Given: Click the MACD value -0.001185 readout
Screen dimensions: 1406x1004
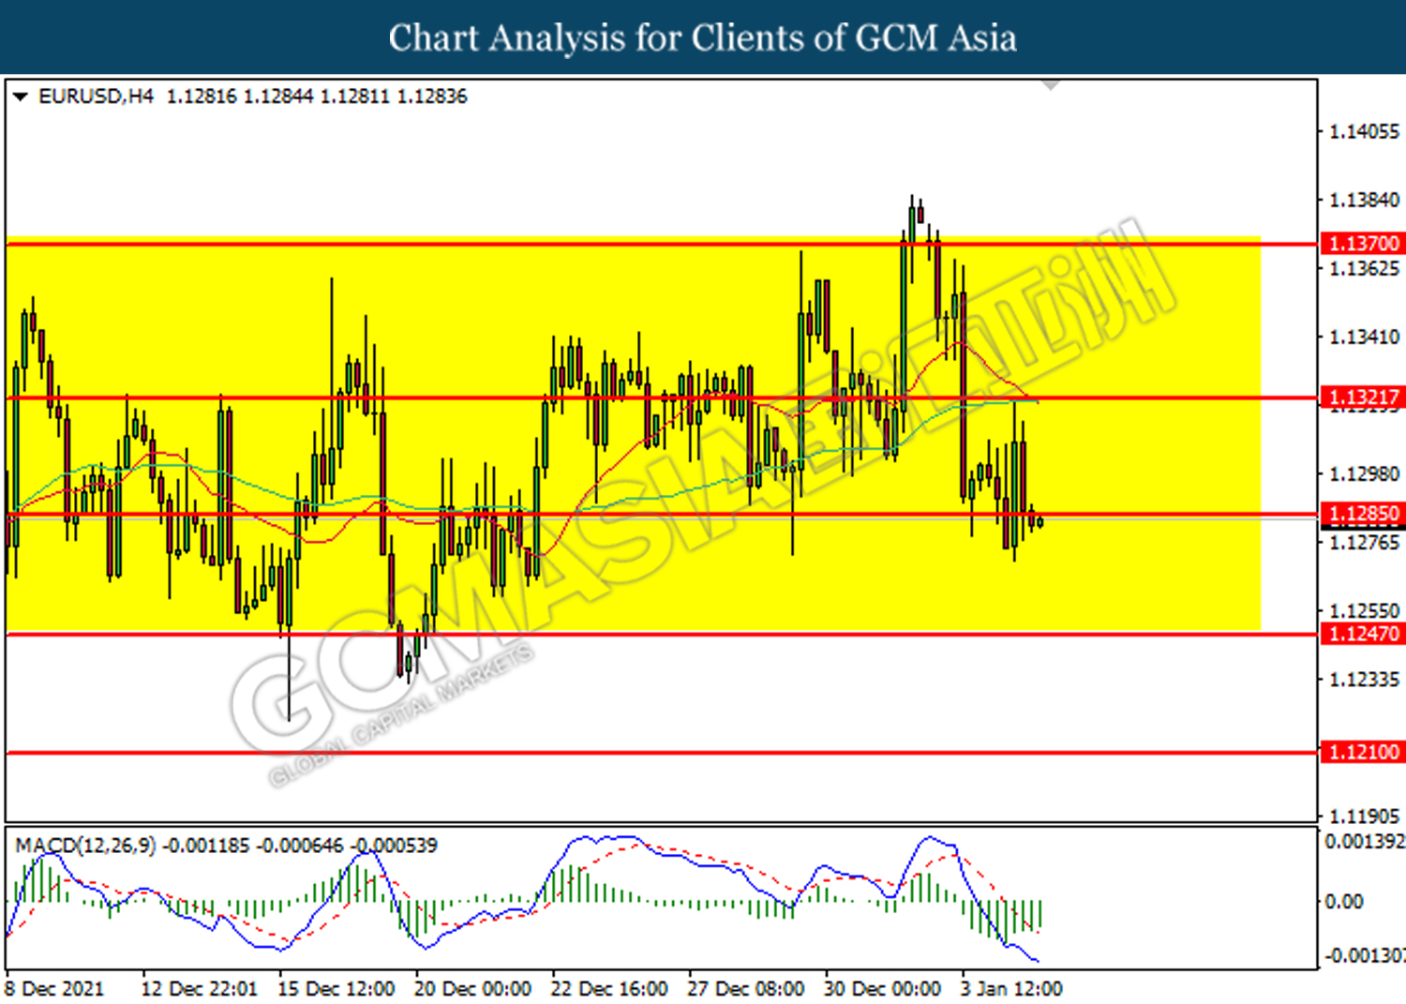Looking at the screenshot, I should coord(206,846).
